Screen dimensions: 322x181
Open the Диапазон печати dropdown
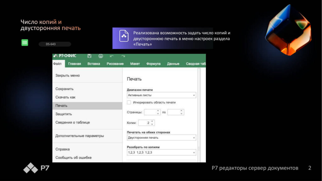coord(161,95)
